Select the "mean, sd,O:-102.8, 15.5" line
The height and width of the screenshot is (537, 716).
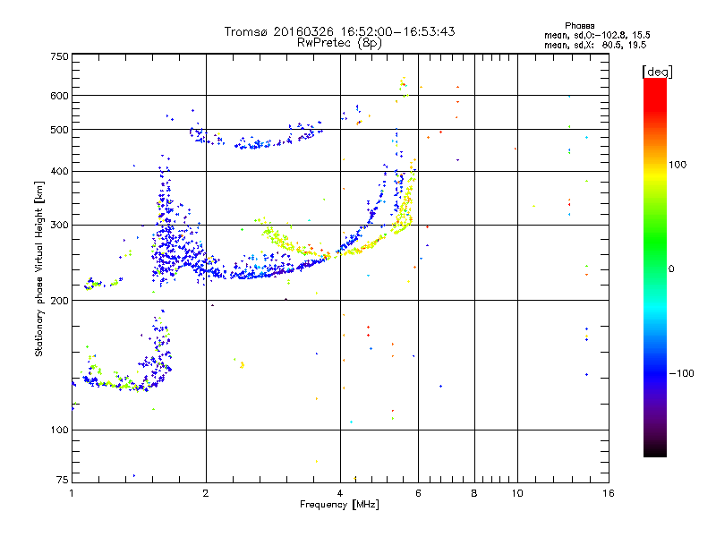click(x=597, y=35)
